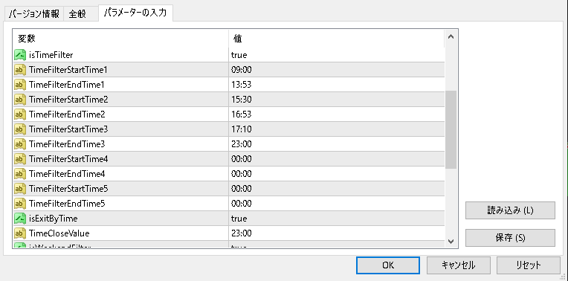568x281 pixels.
Task: Click the string icon beside TimeCloseValue
Action: tap(20, 233)
